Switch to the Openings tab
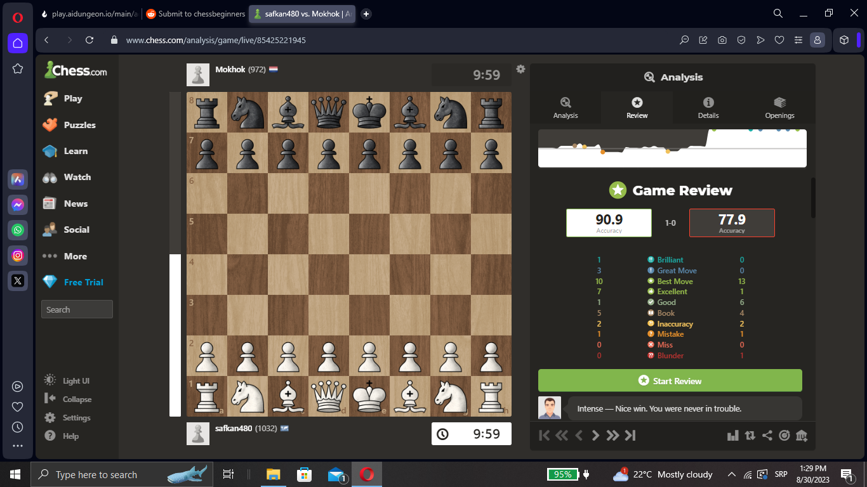Screen dimensions: 867x487 pos(780,108)
